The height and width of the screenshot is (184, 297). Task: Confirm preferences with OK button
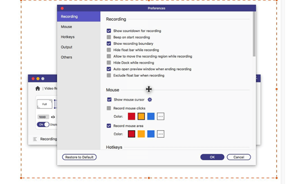[x=212, y=157]
